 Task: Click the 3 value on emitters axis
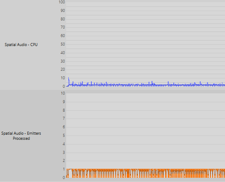tap(64, 153)
